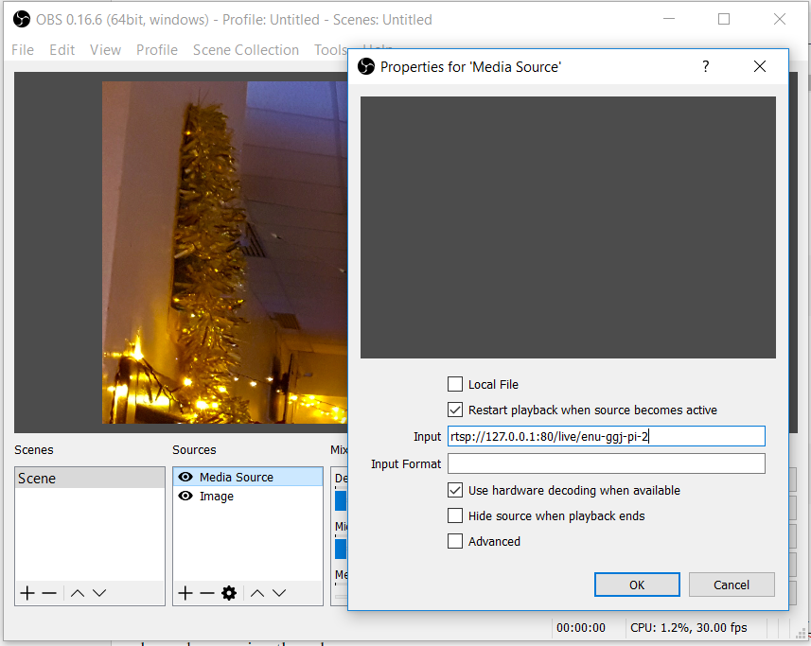811x646 pixels.
Task: Add a new scene with the plus icon
Action: [x=26, y=593]
